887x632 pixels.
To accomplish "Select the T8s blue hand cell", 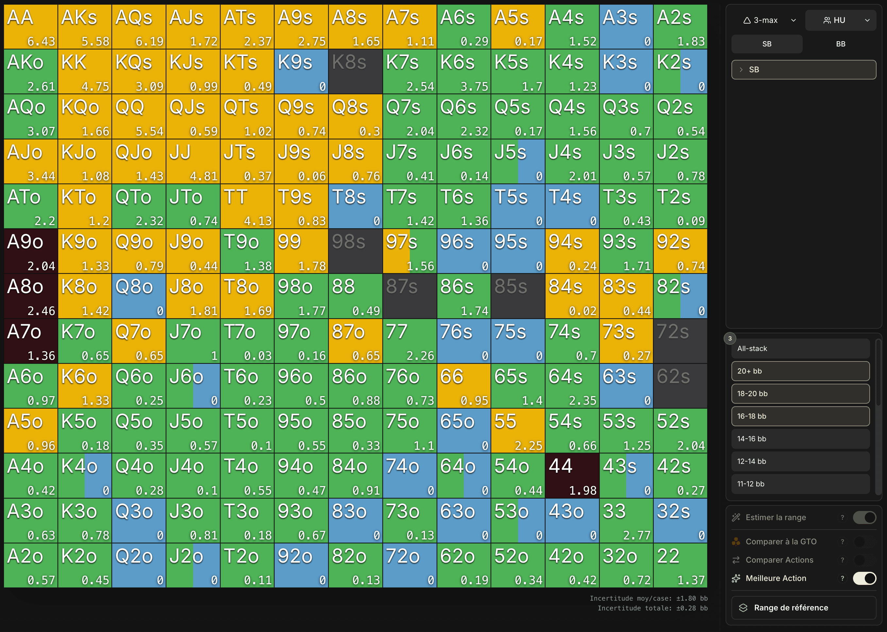I will point(355,206).
